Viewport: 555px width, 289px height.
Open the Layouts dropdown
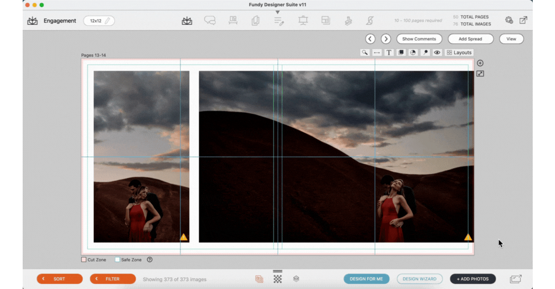459,53
